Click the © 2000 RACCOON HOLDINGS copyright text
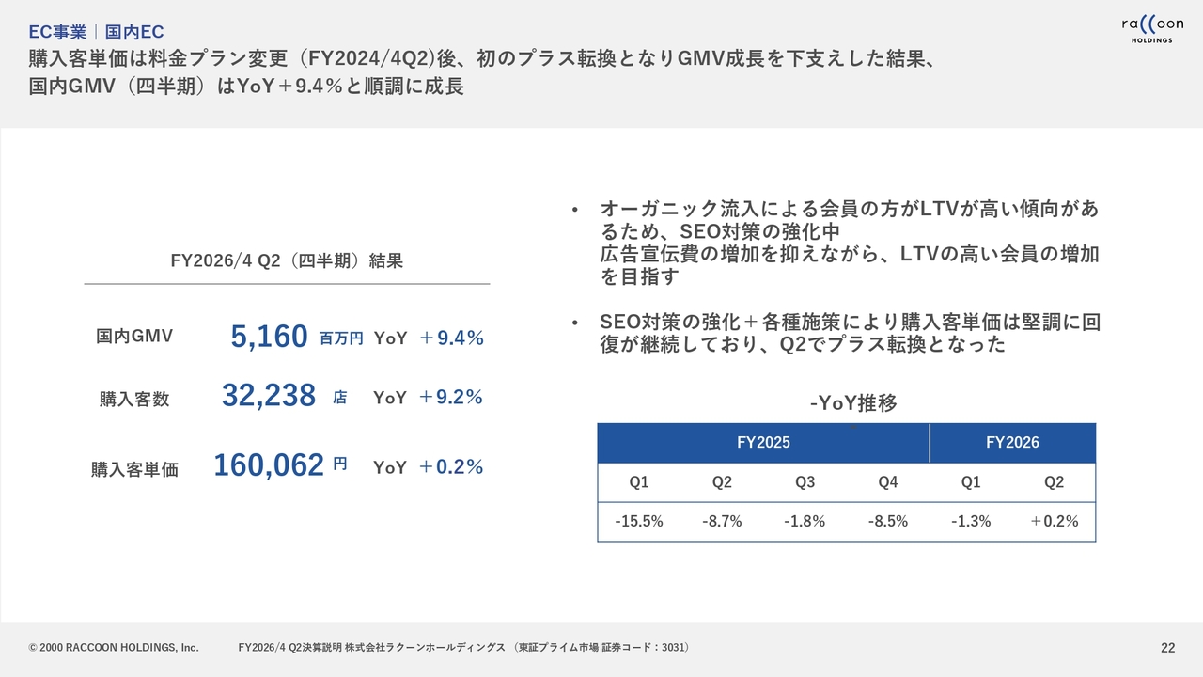1203x677 pixels. tap(114, 647)
